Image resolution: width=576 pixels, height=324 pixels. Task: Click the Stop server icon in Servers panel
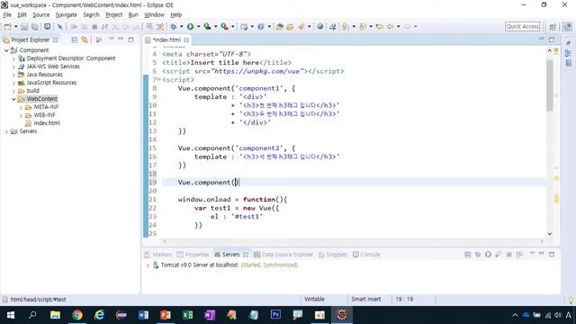(509, 254)
